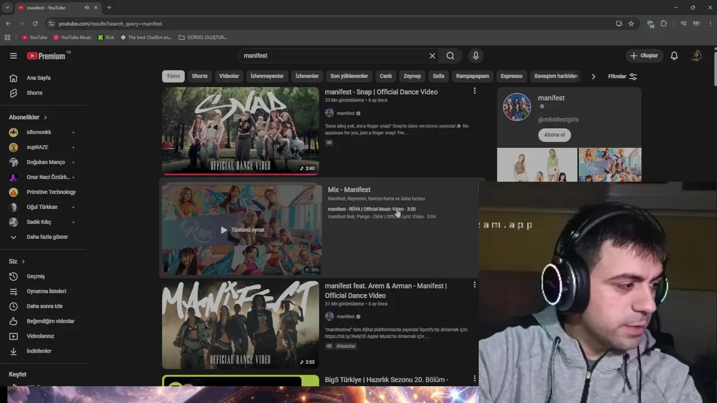Open more options for Big5 Türkiye video
717x403 pixels.
(x=474, y=379)
